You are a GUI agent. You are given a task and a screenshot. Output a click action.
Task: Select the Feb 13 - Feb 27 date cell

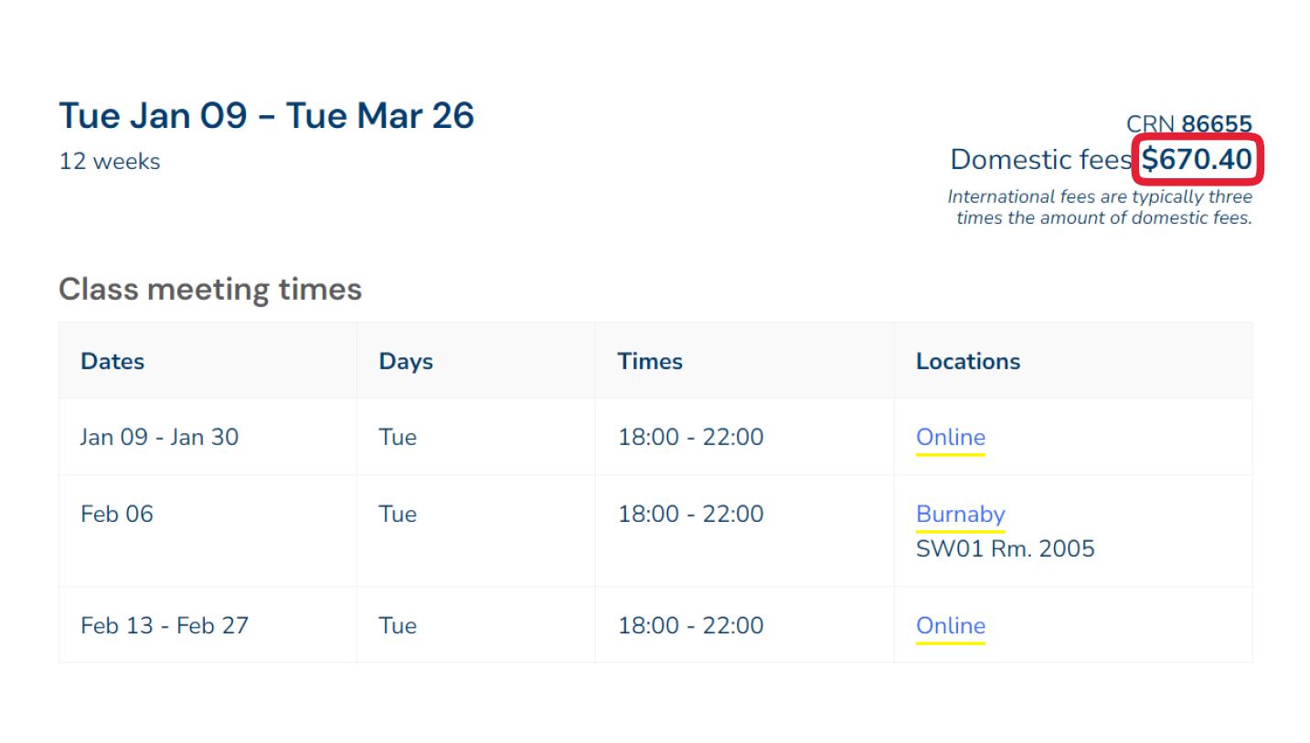[165, 626]
